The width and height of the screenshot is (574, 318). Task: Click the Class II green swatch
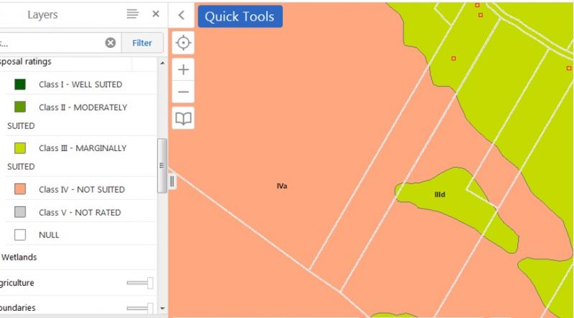[x=20, y=107]
